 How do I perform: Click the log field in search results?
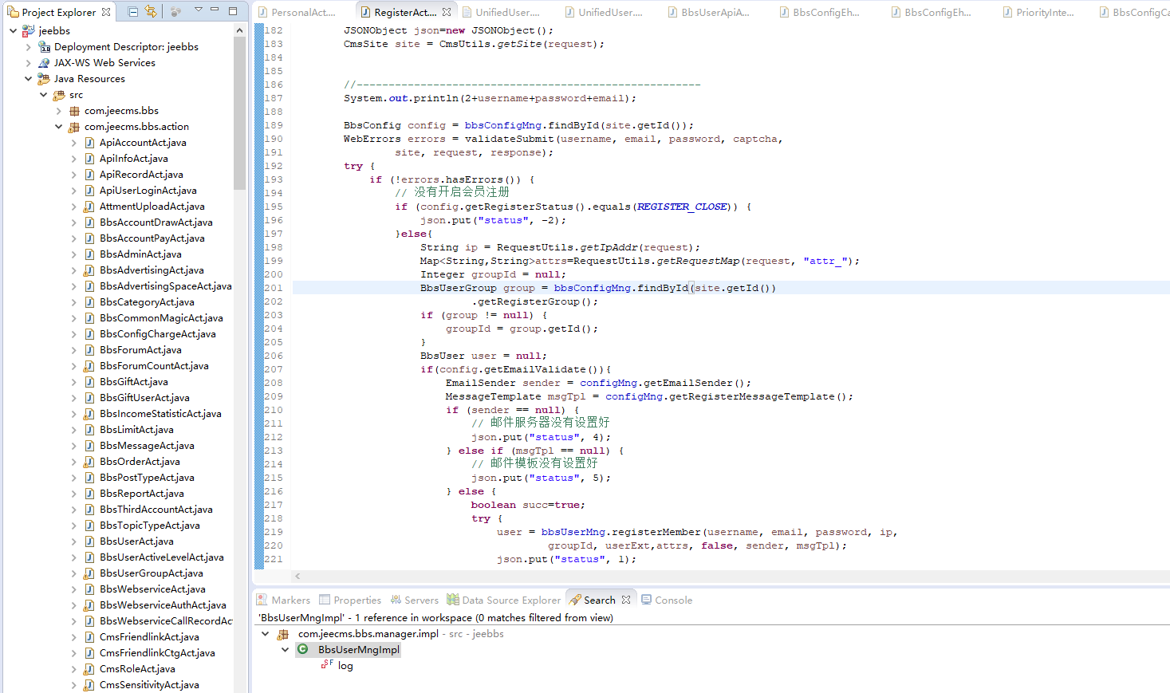tap(345, 666)
